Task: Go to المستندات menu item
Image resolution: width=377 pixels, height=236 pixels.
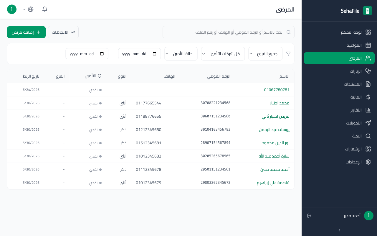Action: [x=339, y=84]
